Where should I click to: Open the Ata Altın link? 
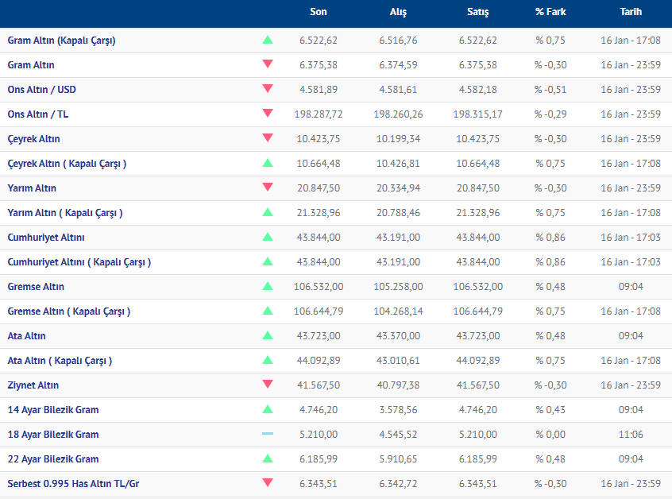27,336
